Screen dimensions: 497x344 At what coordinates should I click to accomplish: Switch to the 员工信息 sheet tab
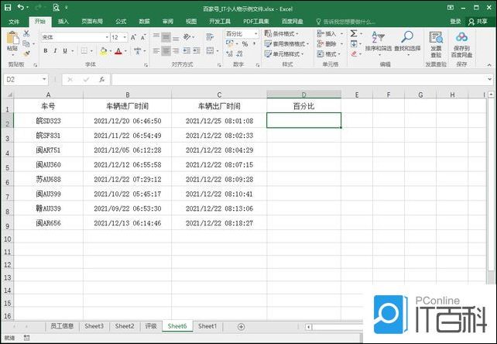62,326
